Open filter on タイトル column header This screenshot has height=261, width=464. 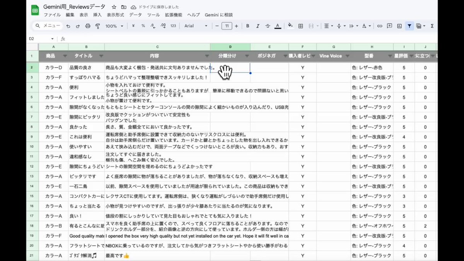coord(101,56)
